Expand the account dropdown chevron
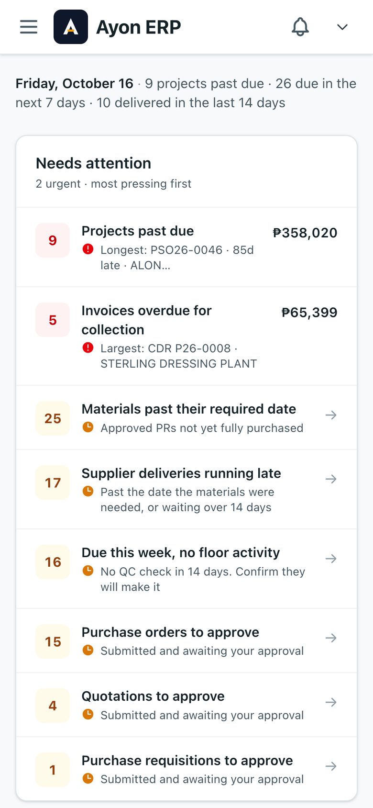This screenshot has width=373, height=808. coord(342,27)
